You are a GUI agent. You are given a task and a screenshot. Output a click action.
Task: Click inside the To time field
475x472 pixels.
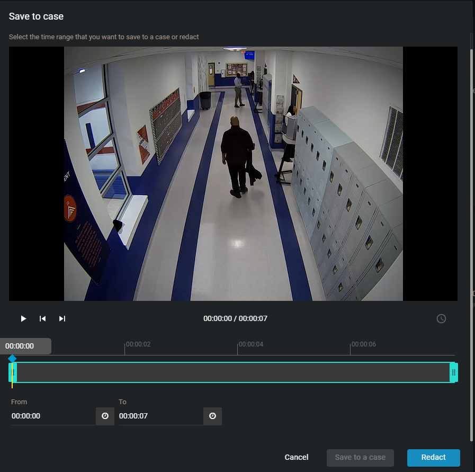pos(160,416)
